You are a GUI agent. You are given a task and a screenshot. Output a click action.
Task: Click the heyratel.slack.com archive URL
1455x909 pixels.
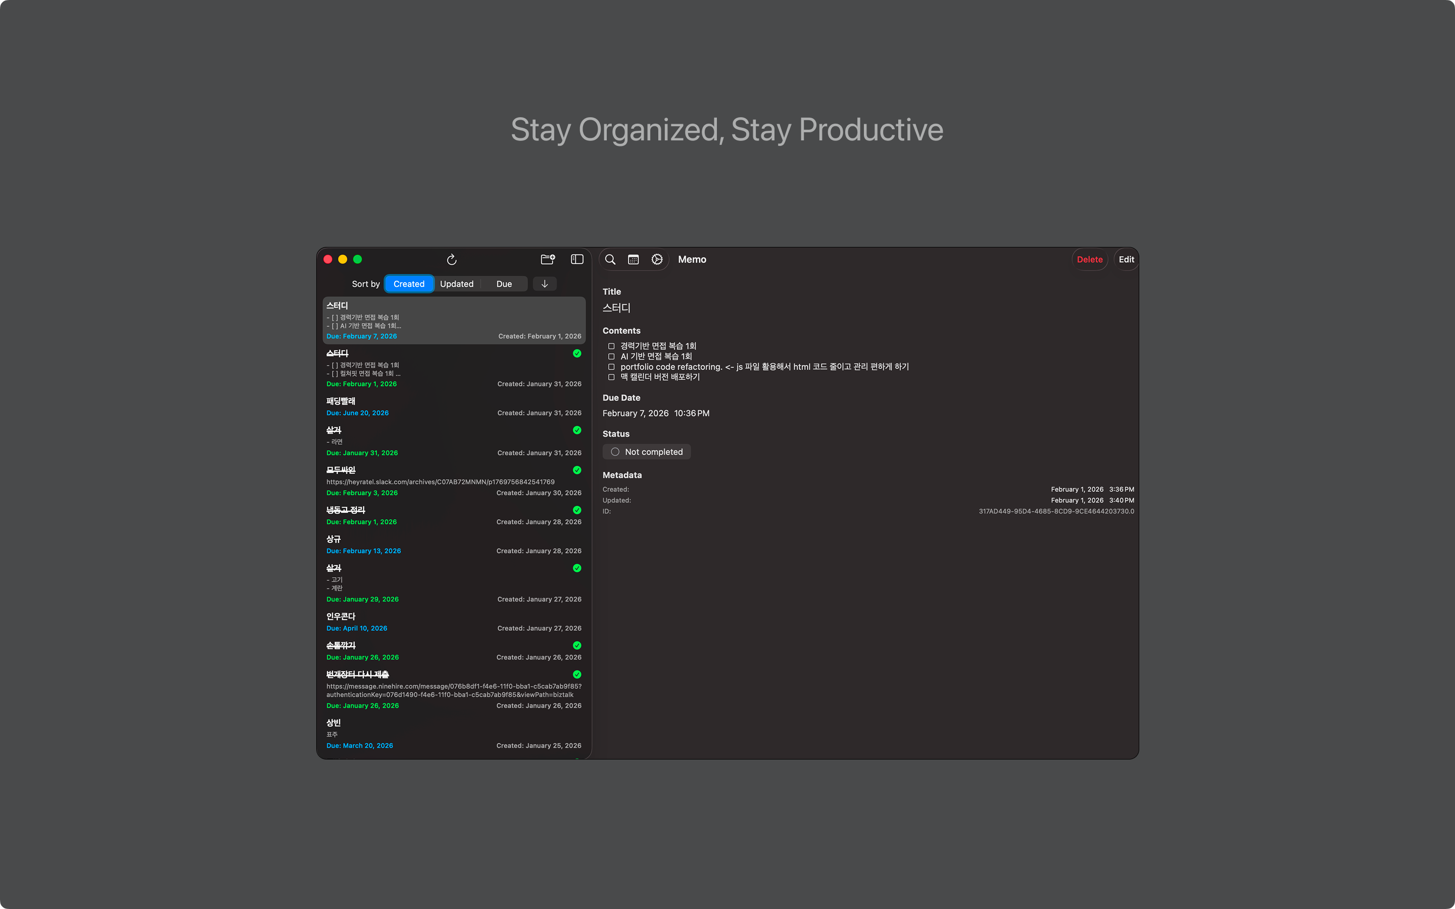click(440, 482)
